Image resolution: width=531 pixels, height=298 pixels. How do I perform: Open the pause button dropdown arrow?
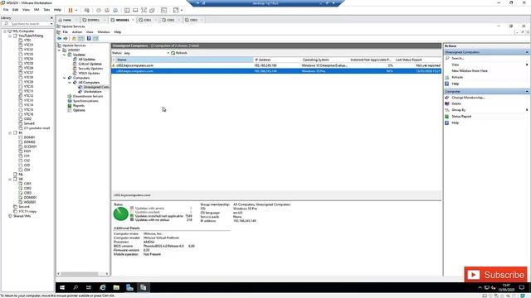(x=76, y=10)
